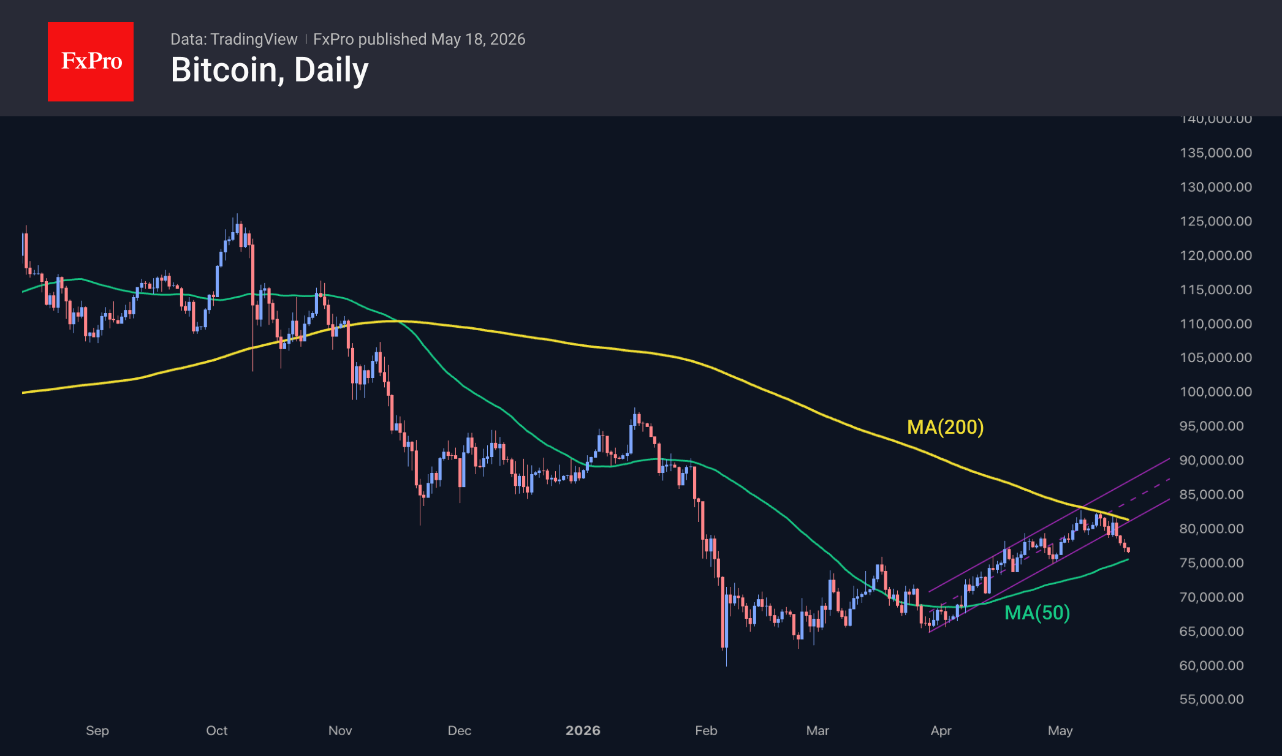Click the MA(50) green label
The height and width of the screenshot is (756, 1282).
1037,613
